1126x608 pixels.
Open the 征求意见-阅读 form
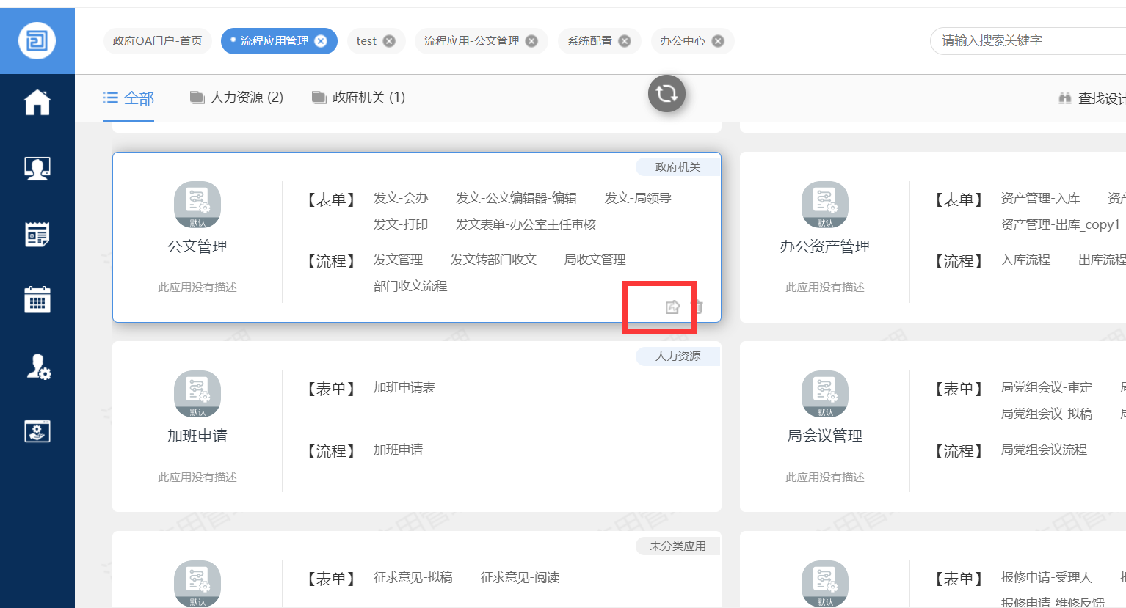point(520,577)
